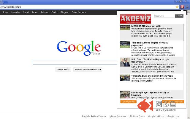Click MESKİSPOR article summary text
Screen dimensions: 190x119
[152, 32]
